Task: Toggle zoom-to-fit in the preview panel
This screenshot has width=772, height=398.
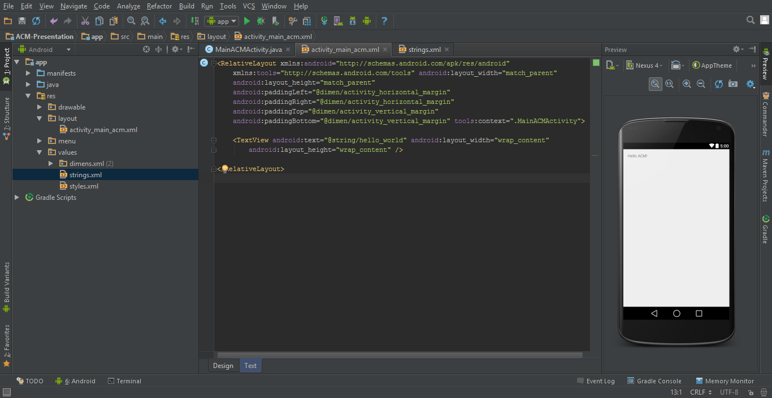Action: (x=656, y=84)
